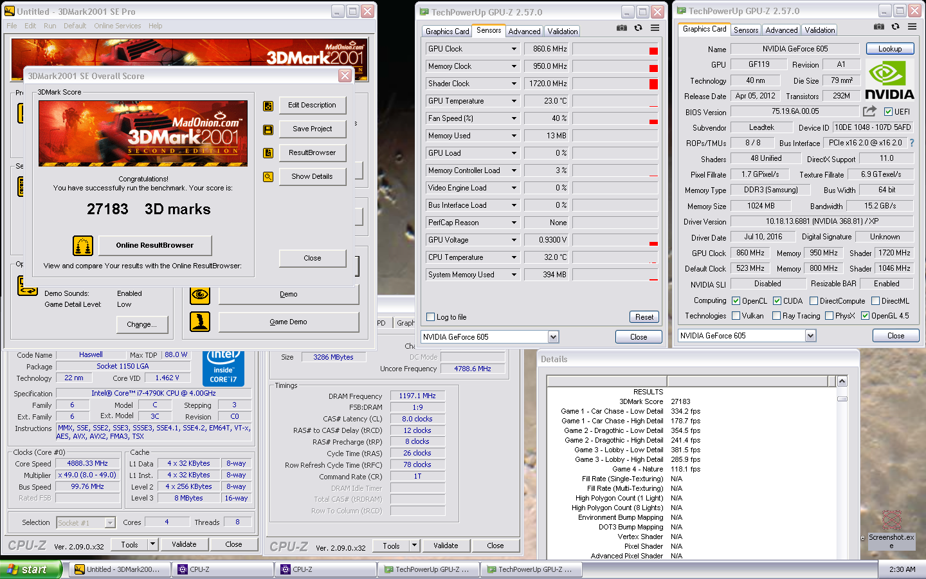Toggle the OpenCL checkbox

click(x=736, y=301)
